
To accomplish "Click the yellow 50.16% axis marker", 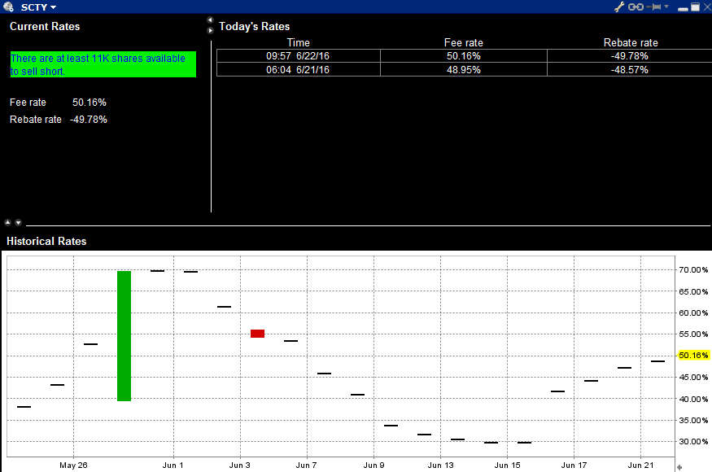I will pos(693,356).
